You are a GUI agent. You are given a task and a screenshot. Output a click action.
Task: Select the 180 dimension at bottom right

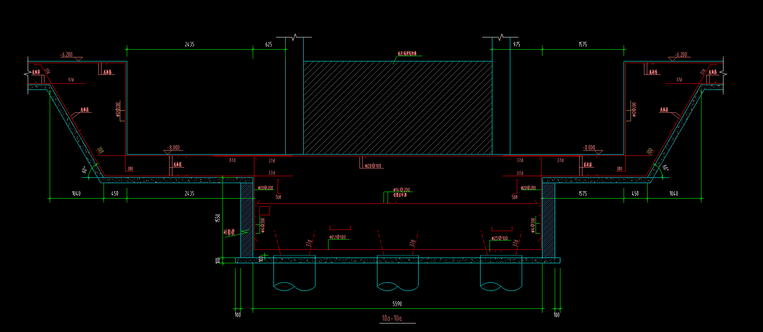click(x=556, y=315)
